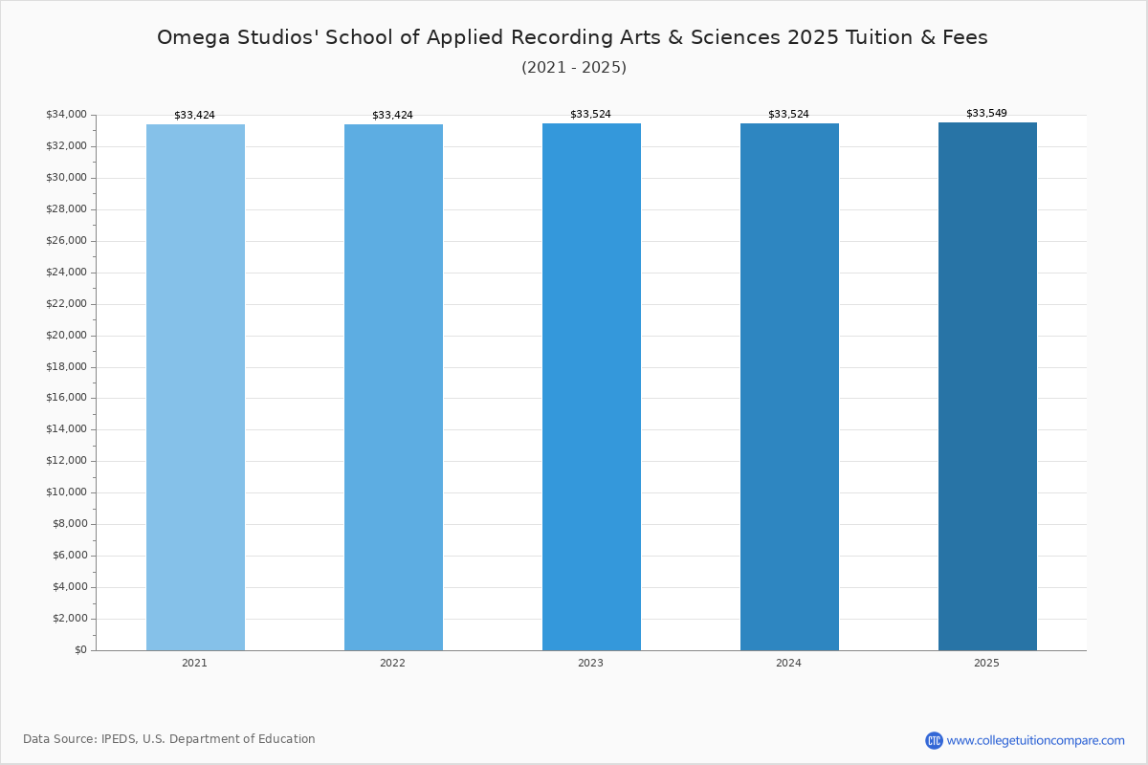The height and width of the screenshot is (765, 1148).
Task: Click the $34,000 y-axis label
Action: [66, 115]
